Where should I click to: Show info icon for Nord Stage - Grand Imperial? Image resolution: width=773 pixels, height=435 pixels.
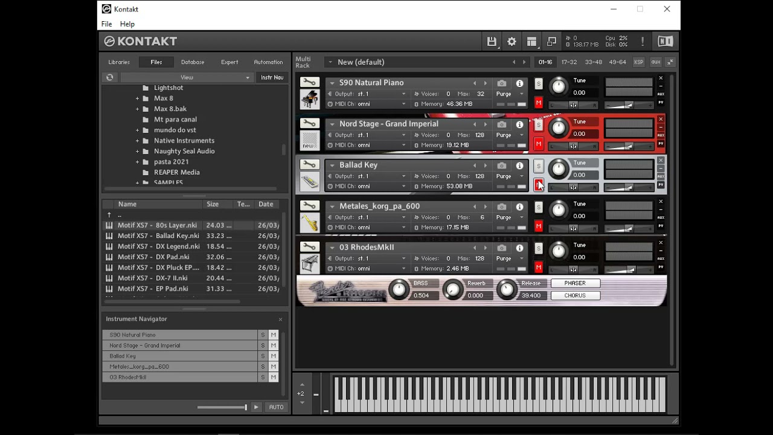click(x=519, y=124)
